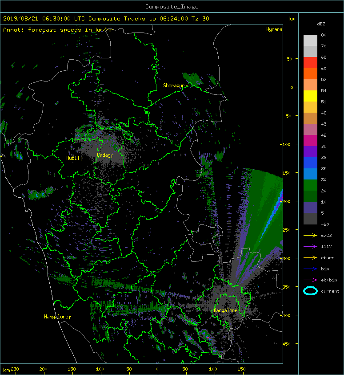
Task: Click the Mangalore city label
Action: coord(57,317)
